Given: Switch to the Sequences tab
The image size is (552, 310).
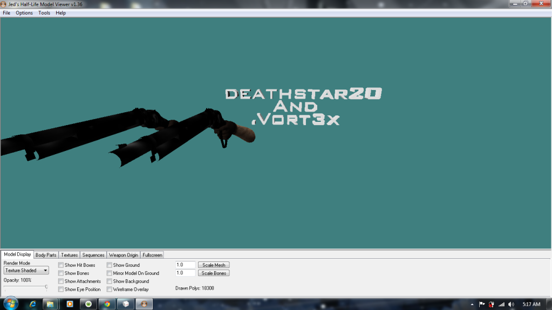Looking at the screenshot, I should click(x=93, y=255).
